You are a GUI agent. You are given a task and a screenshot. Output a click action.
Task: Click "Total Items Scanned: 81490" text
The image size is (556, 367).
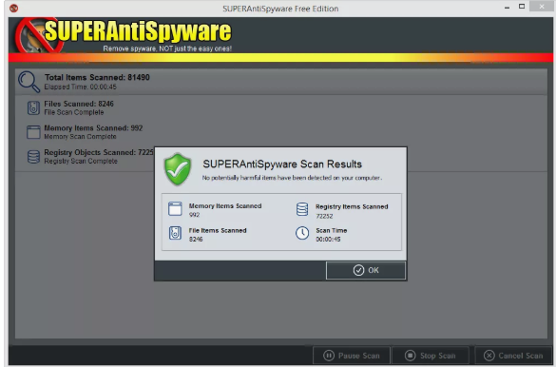(97, 77)
